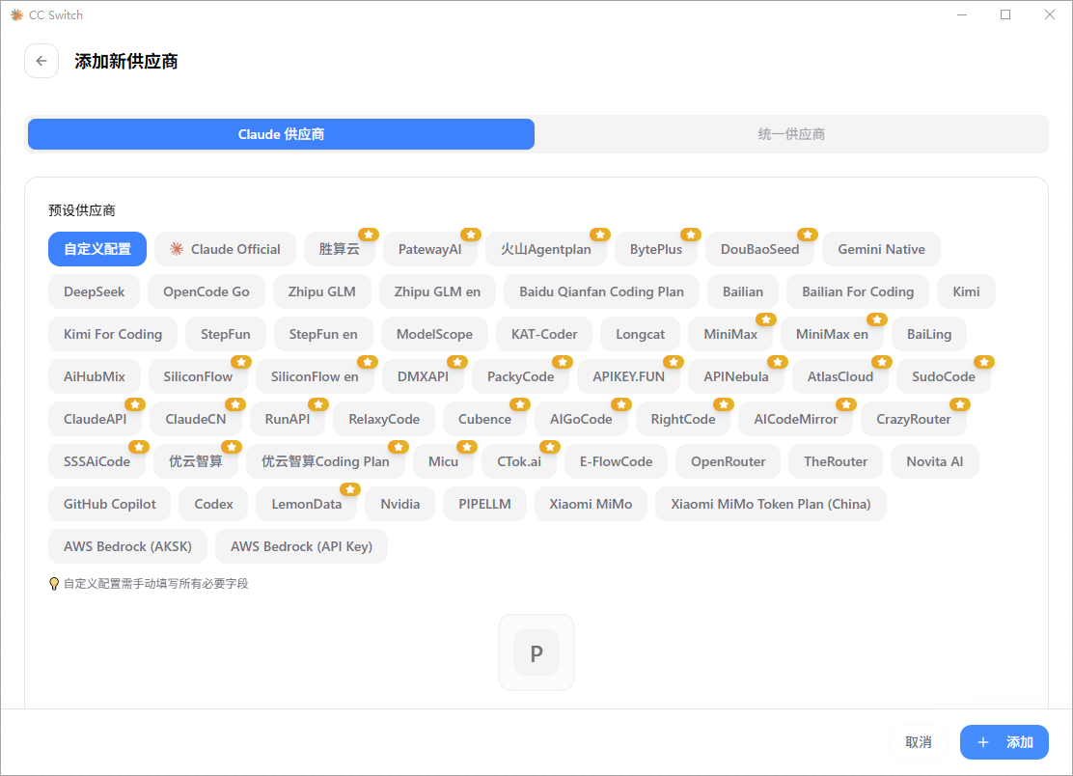The image size is (1073, 776).
Task: Pick the SudoCode preset
Action: [x=944, y=376]
